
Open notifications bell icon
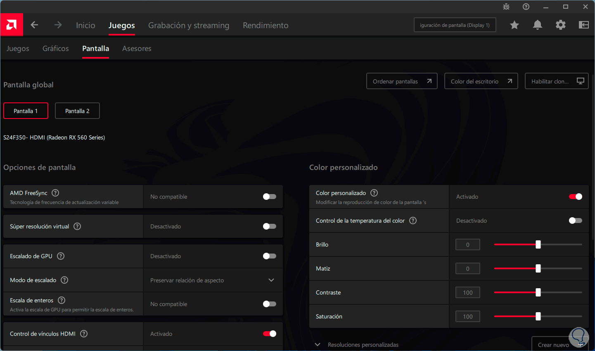click(538, 25)
